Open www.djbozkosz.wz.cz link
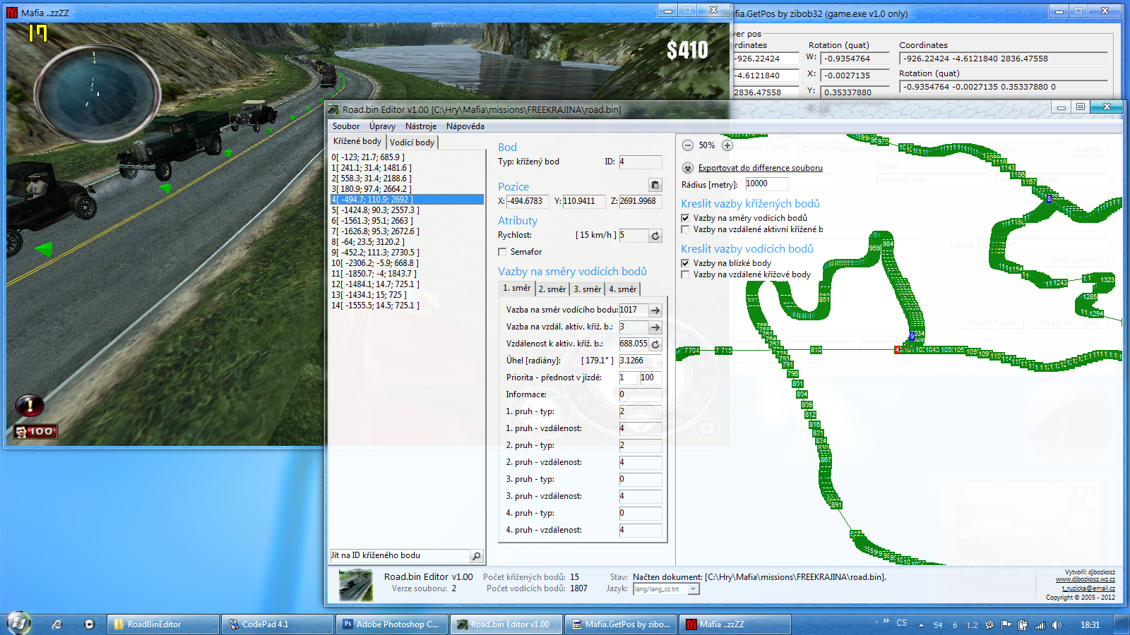Viewport: 1130px width, 635px height. tap(1085, 579)
